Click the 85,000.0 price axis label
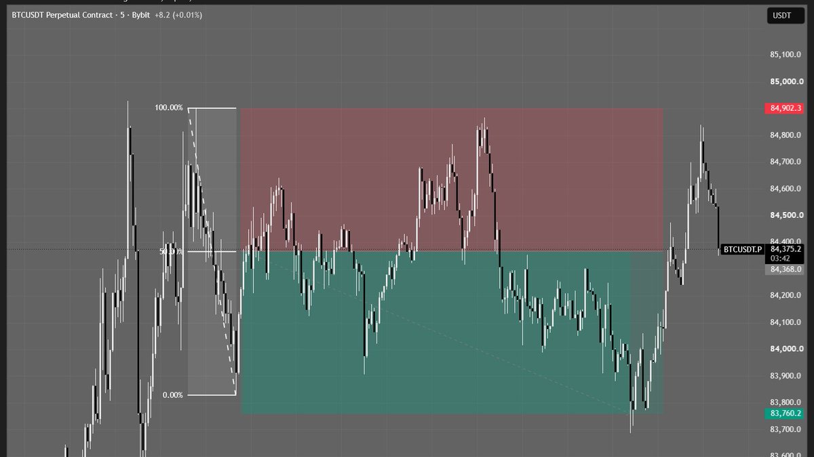This screenshot has width=814, height=457. (x=787, y=82)
